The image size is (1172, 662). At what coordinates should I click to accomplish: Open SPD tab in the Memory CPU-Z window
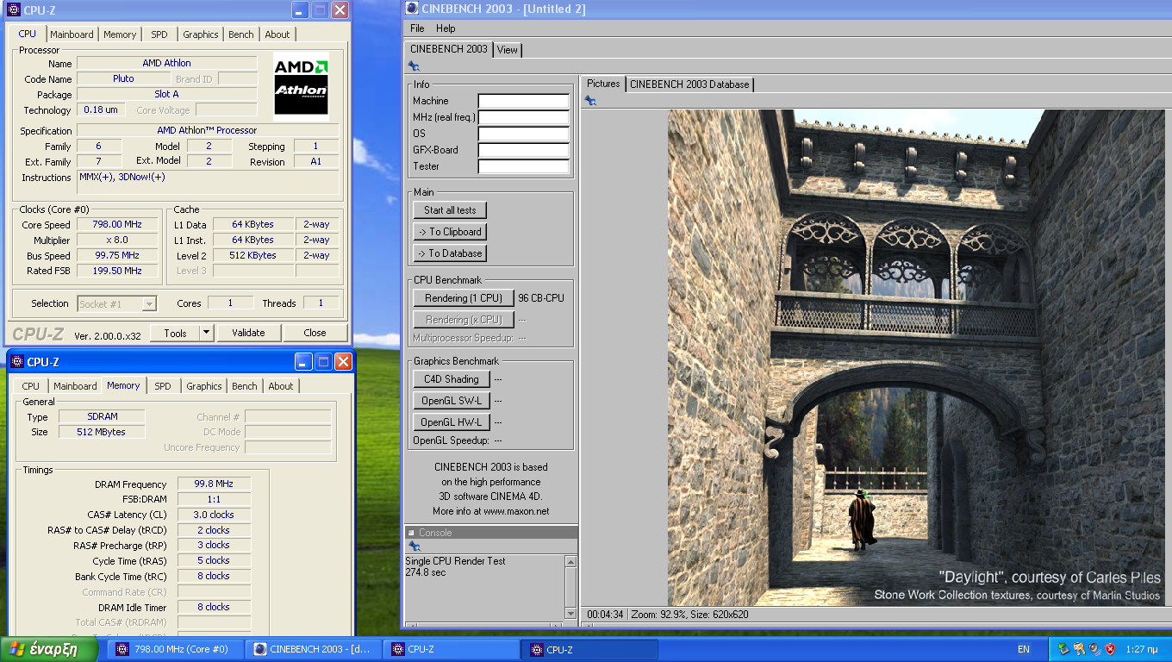(x=163, y=386)
